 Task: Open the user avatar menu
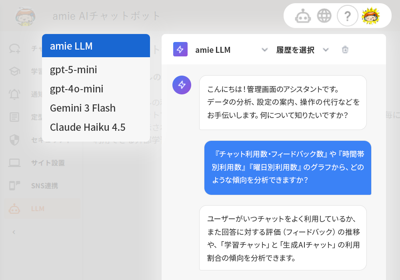(371, 16)
